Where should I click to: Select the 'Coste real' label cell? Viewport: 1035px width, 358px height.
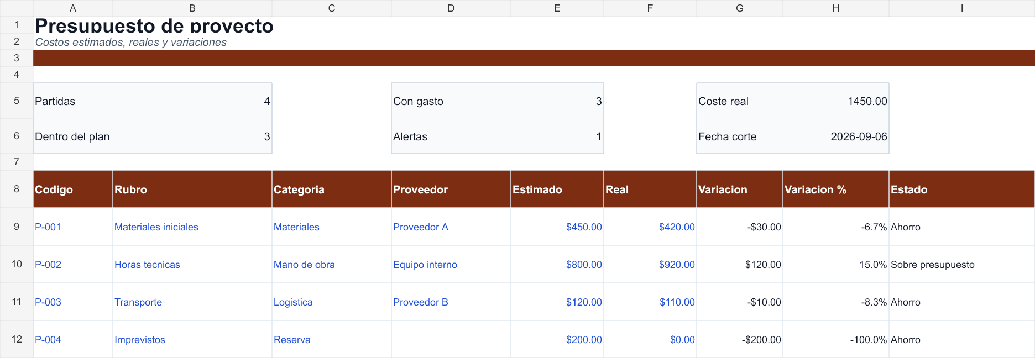[x=740, y=101]
